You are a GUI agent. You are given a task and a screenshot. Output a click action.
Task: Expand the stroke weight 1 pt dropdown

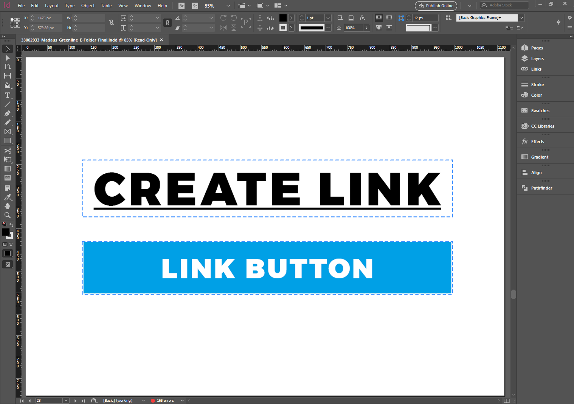[328, 18]
